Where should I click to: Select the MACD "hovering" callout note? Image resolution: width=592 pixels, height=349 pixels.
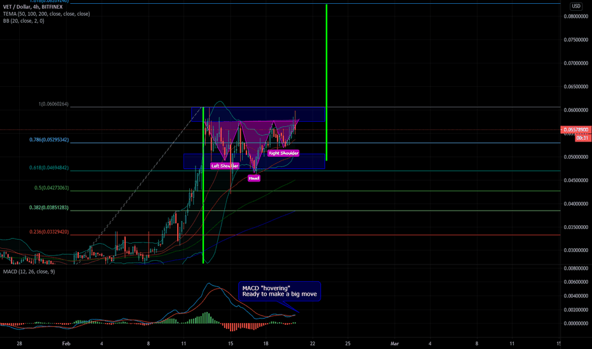tap(279, 291)
